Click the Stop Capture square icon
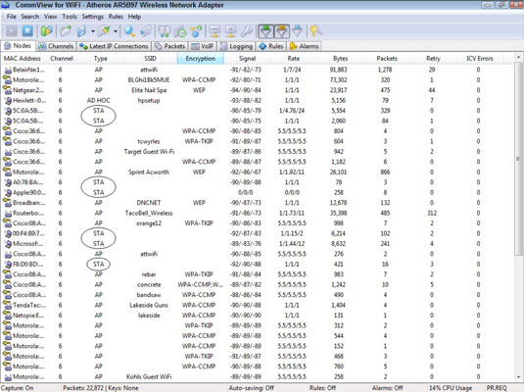The width and height of the screenshot is (524, 392). coord(27,31)
